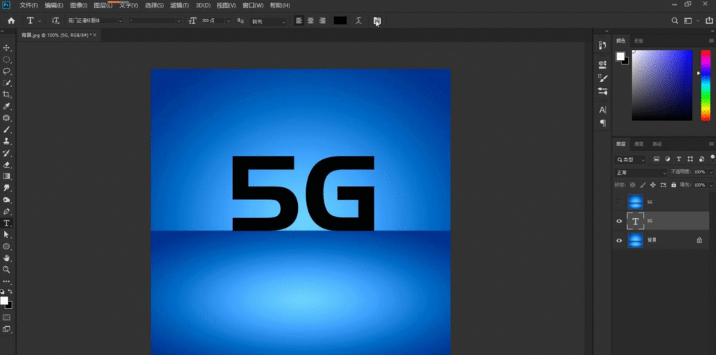Select the Move tool
The image size is (716, 355).
pyautogui.click(x=6, y=48)
